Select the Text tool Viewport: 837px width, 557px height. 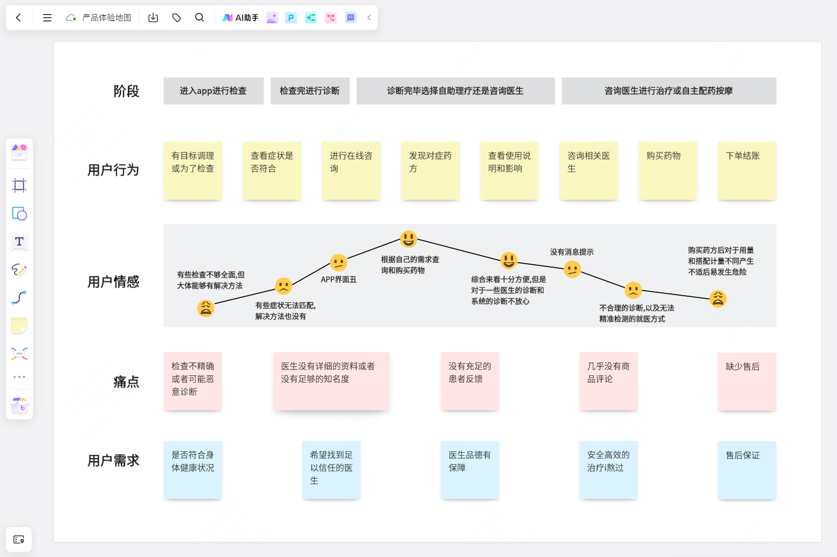tap(19, 241)
